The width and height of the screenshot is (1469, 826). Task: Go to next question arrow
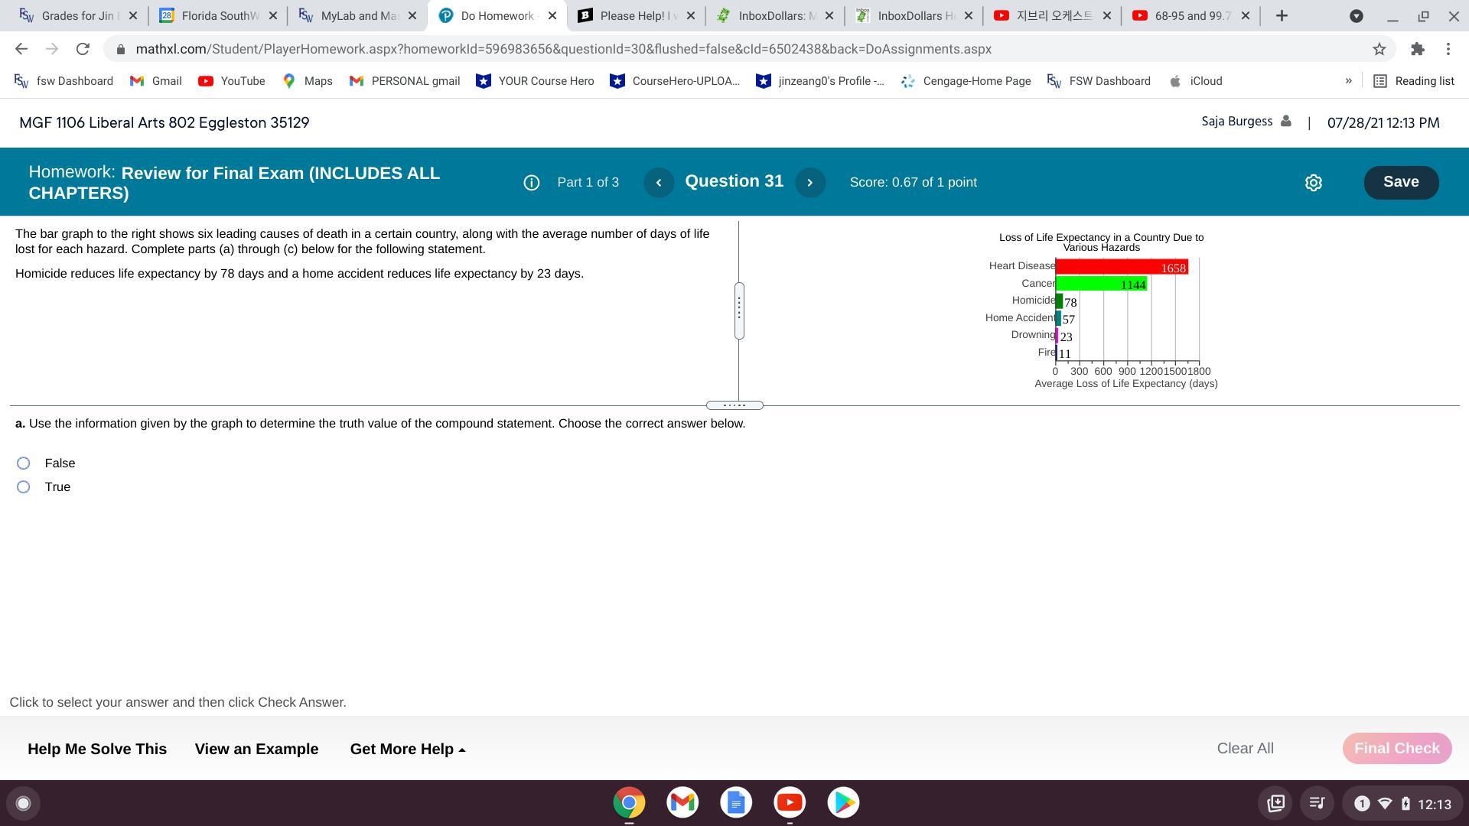(x=809, y=183)
